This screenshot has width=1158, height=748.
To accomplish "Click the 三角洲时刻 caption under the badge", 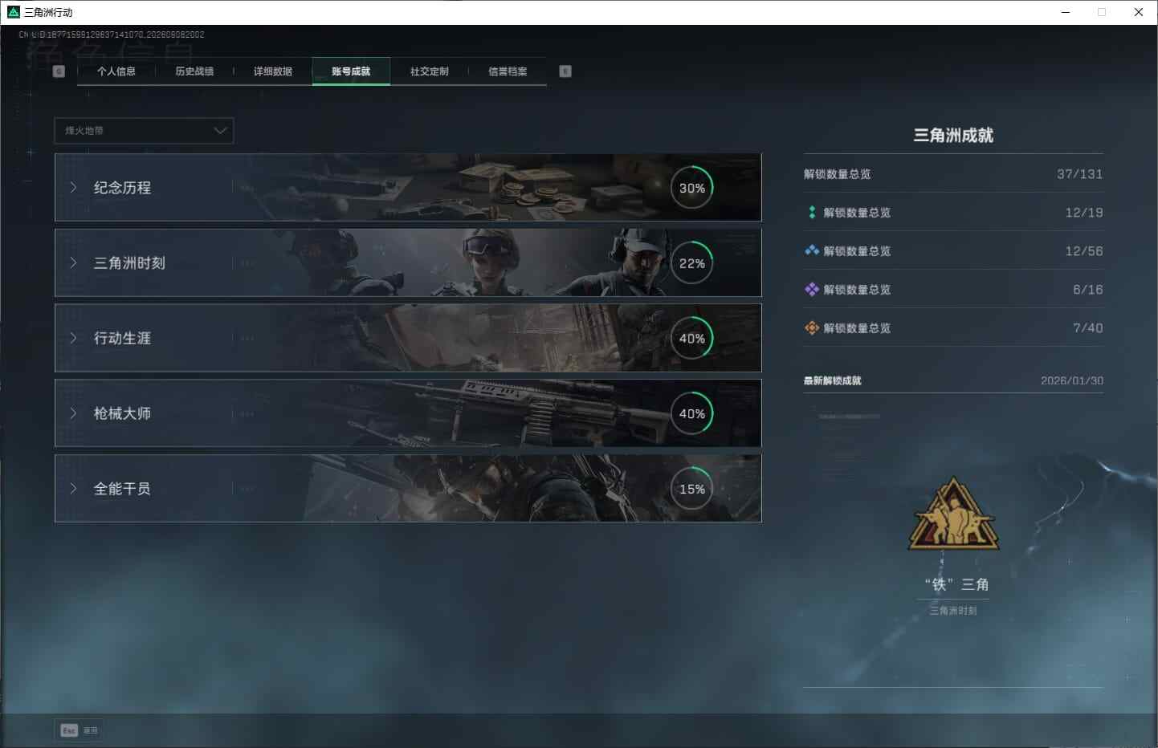I will click(953, 611).
